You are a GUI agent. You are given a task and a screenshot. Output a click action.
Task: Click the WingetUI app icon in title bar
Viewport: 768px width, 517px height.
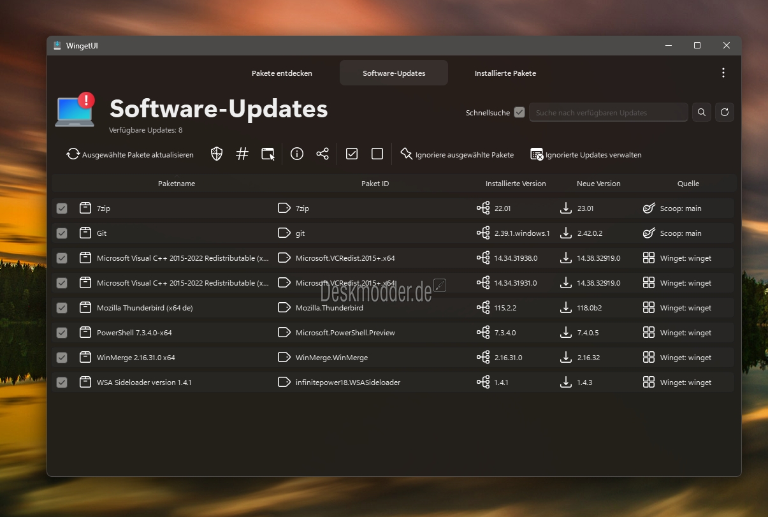point(57,45)
